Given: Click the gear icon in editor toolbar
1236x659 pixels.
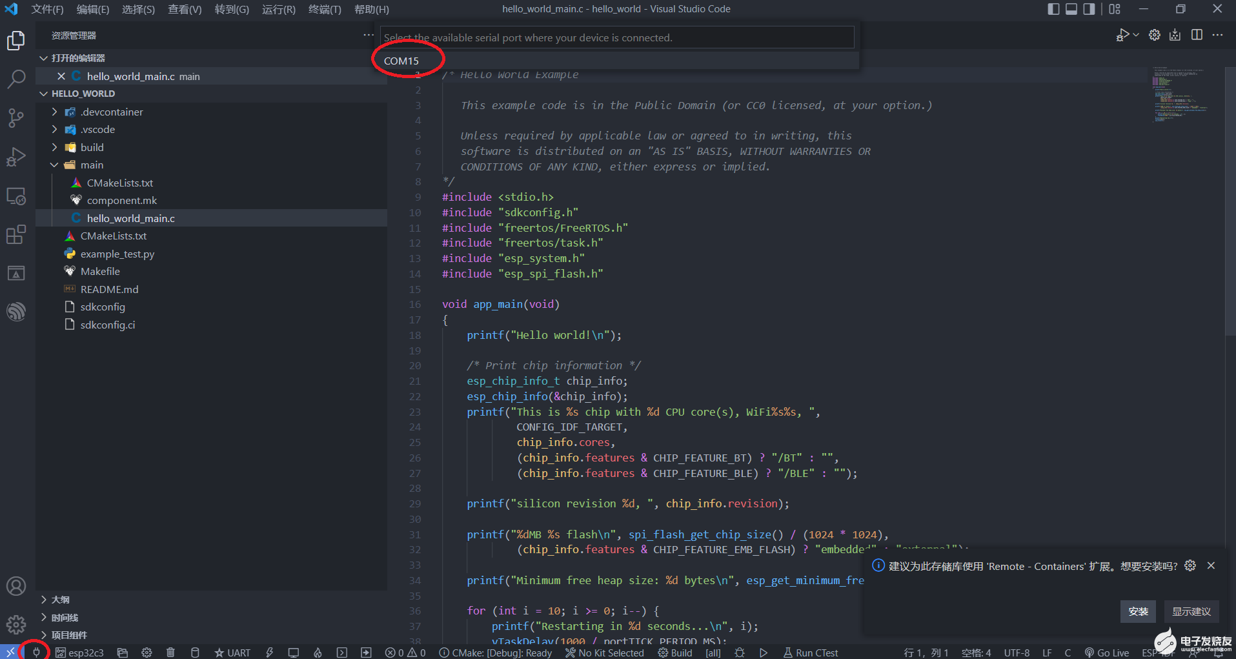Looking at the screenshot, I should pos(1155,35).
